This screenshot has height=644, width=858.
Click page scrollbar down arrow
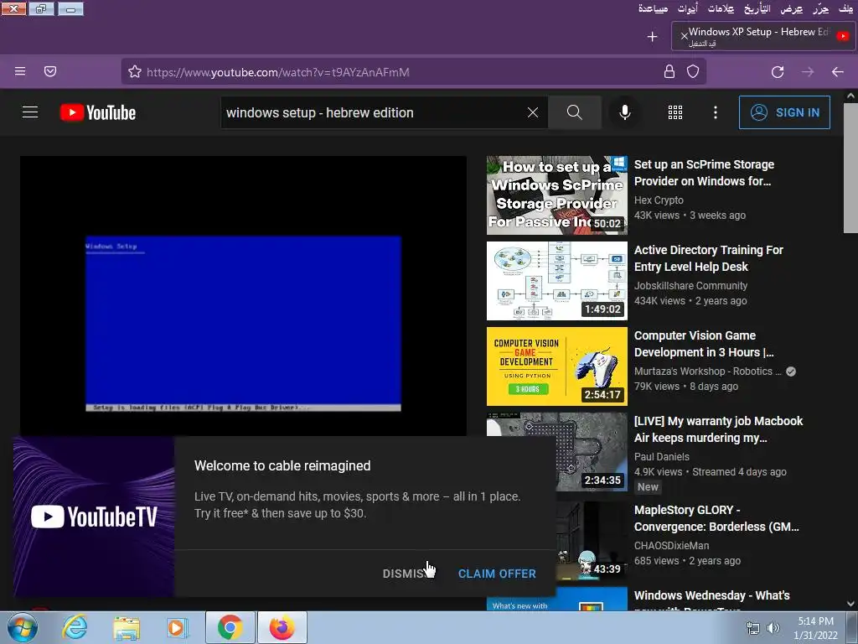click(x=850, y=604)
